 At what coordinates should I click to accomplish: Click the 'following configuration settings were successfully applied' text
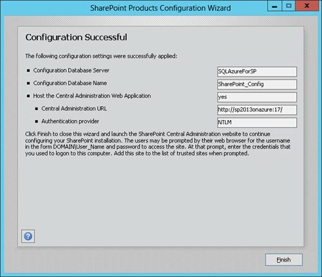(x=101, y=56)
